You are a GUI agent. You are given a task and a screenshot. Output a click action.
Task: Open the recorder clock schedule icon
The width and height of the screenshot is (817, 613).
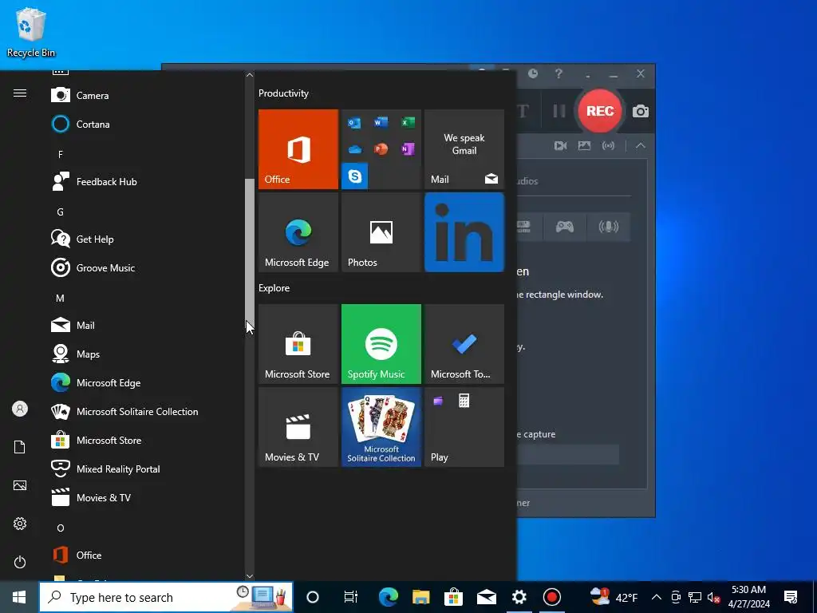click(x=533, y=73)
